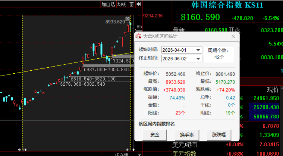Click the quote row with 24961.950

266,98
